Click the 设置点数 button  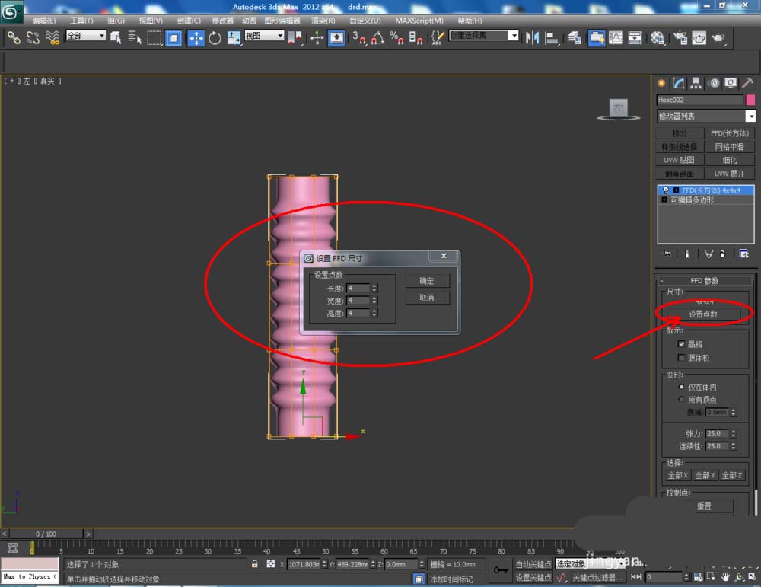coord(702,314)
